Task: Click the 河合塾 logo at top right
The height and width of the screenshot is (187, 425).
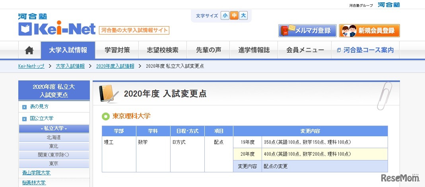Action: tap(389, 5)
